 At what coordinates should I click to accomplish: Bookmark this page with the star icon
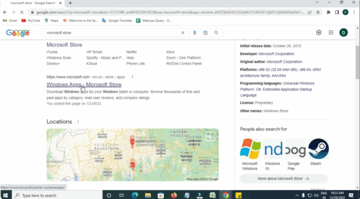[318, 12]
